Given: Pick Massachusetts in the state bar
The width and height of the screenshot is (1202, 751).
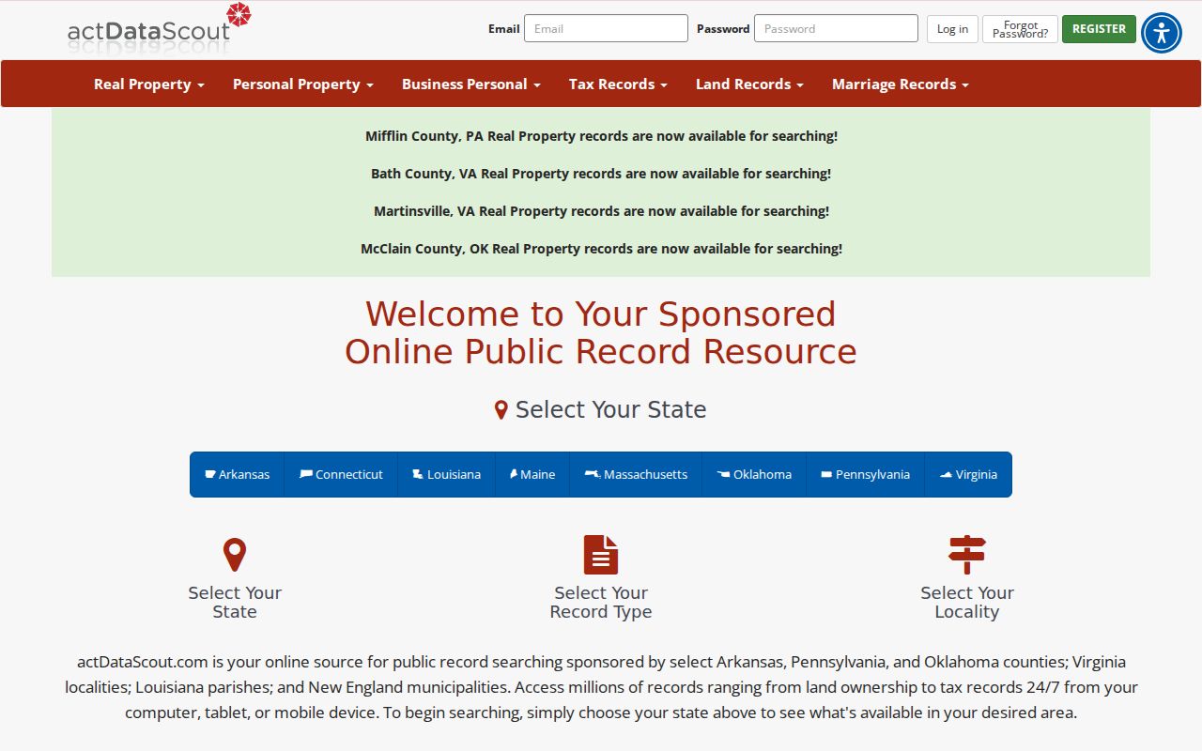Looking at the screenshot, I should (x=636, y=474).
